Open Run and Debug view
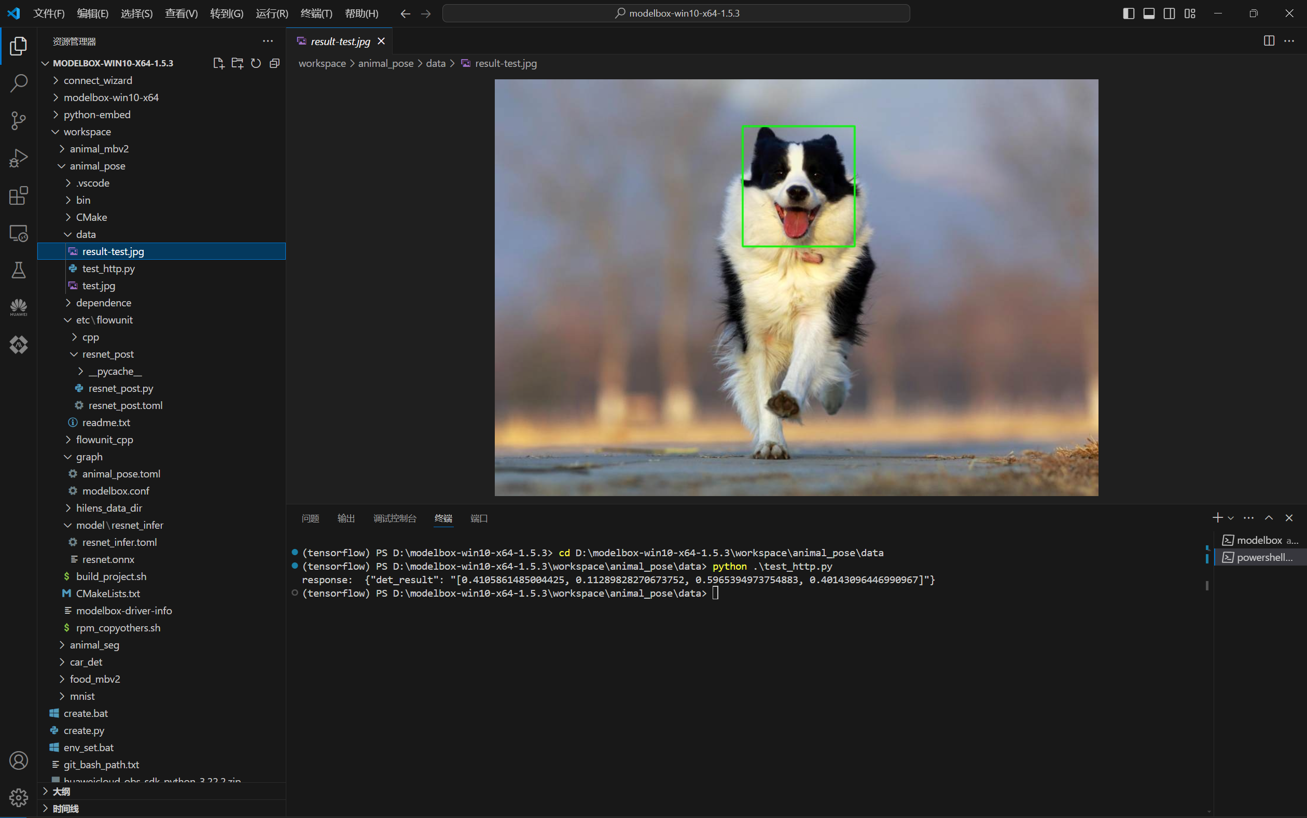Viewport: 1307px width, 818px height. tap(18, 158)
